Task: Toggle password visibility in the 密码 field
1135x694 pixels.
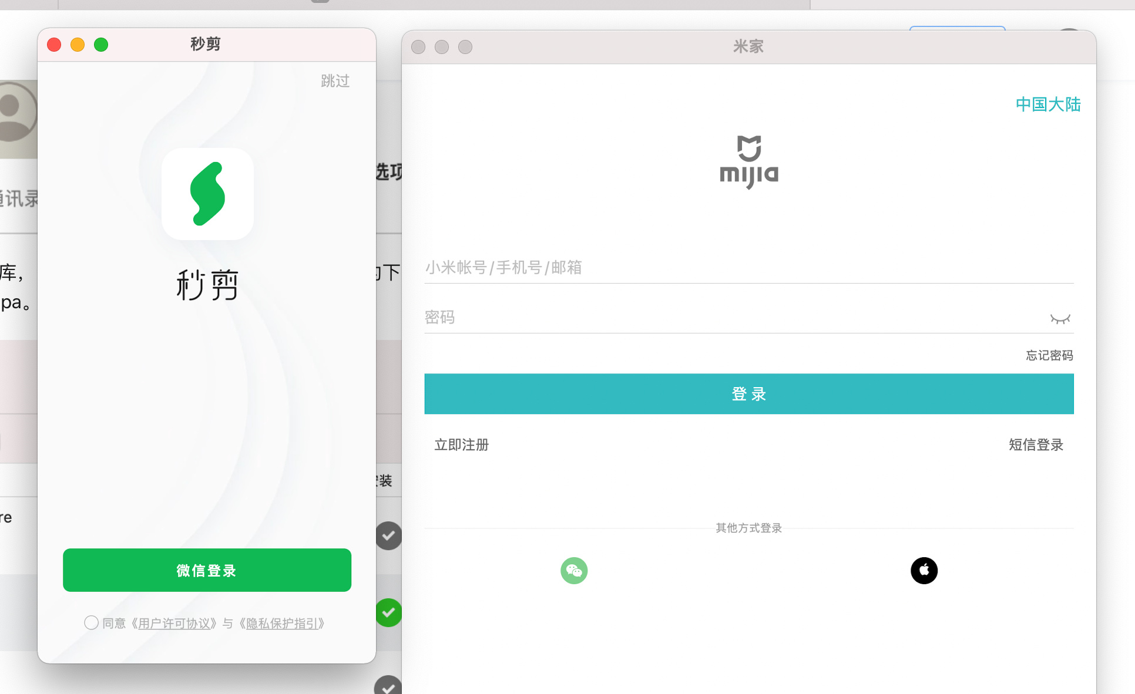Action: [1061, 318]
